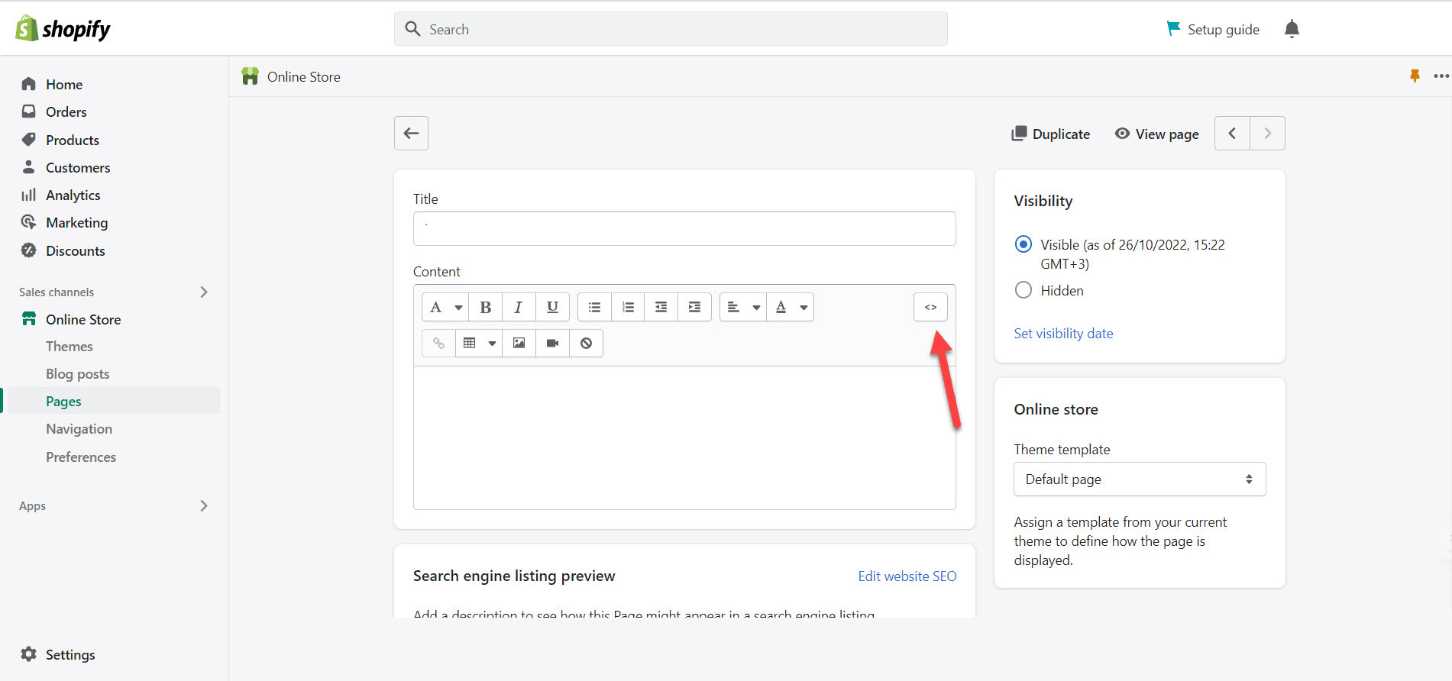Image resolution: width=1452 pixels, height=681 pixels.
Task: Click into the Title field
Action: coord(684,228)
